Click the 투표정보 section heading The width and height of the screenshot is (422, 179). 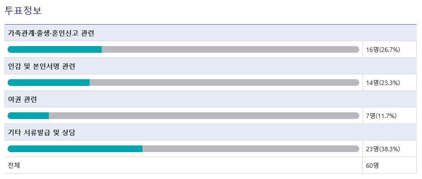[23, 10]
